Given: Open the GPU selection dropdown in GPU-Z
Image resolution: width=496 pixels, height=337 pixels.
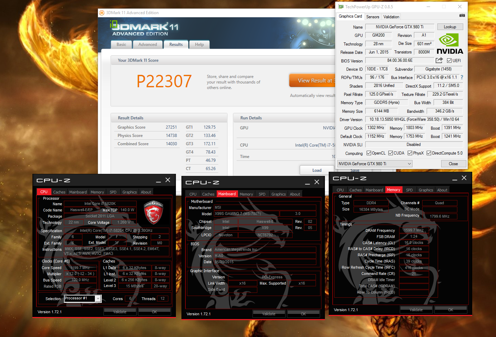Looking at the screenshot, I should pyautogui.click(x=375, y=163).
